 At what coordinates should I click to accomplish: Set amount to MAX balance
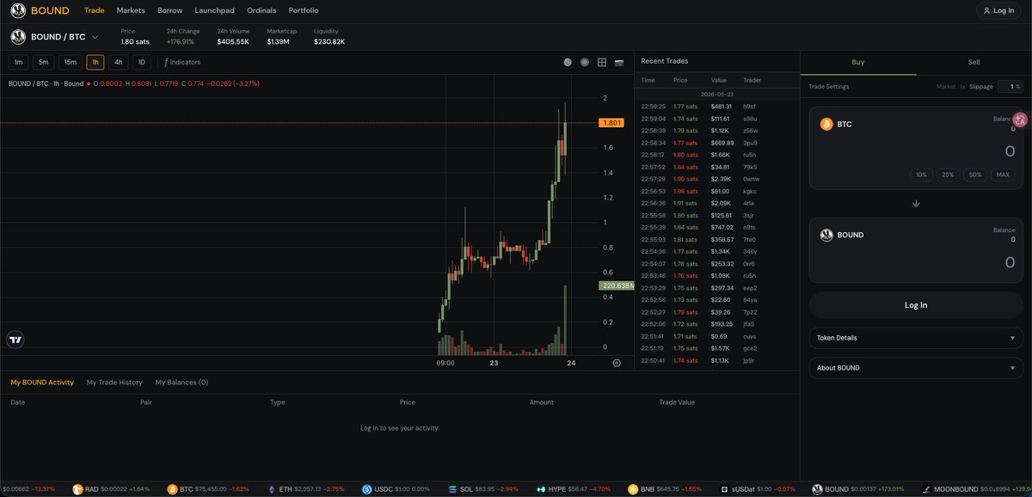(x=1003, y=175)
